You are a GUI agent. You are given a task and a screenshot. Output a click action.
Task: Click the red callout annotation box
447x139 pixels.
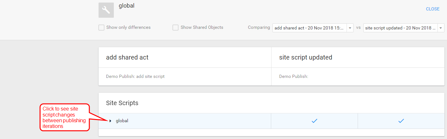[64, 117]
